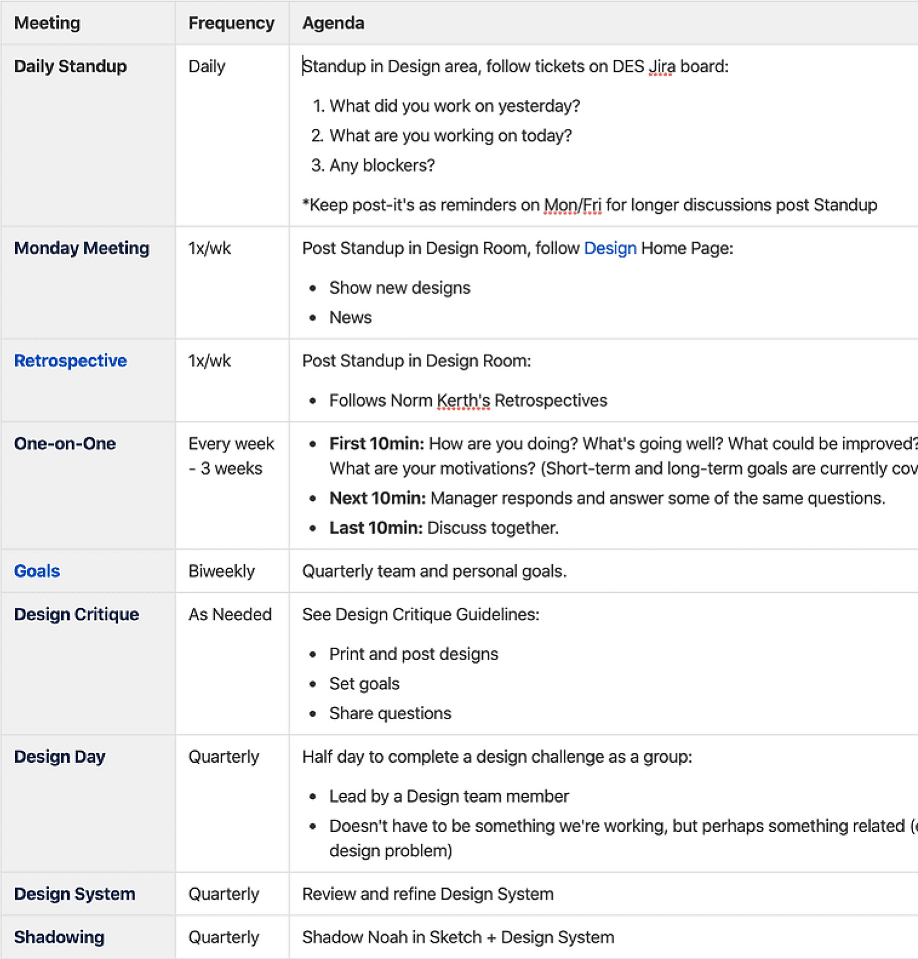Click the Design Day row title
This screenshot has height=959, width=918.
(x=59, y=757)
